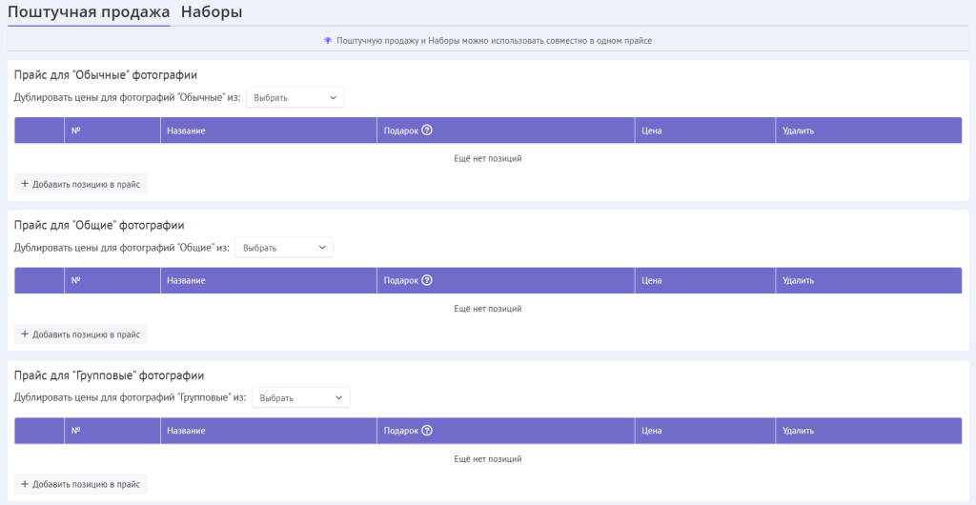This screenshot has height=505, width=976.
Task: Click the "Удалить" column header in "Общие" table
Action: [x=798, y=280]
